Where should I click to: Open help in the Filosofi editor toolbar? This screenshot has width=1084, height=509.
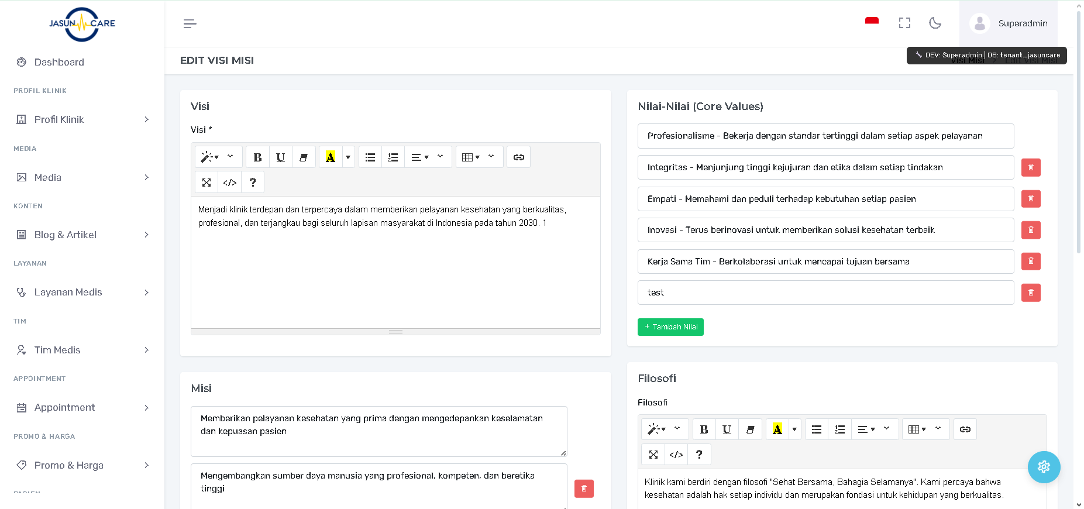(699, 455)
